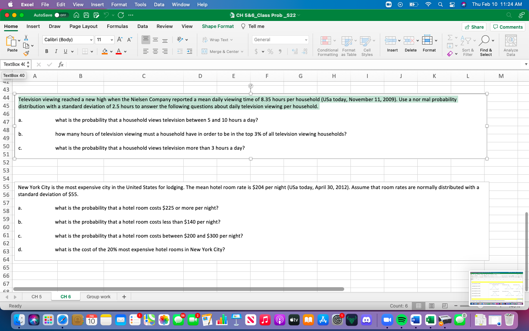Apply percent style format
Screen dimensions: 529x331
coord(270,51)
